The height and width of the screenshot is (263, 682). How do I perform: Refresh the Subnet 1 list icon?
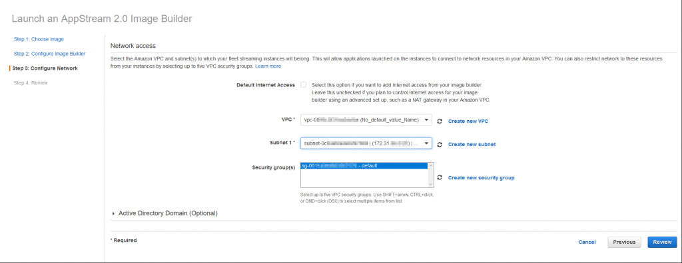coord(440,145)
